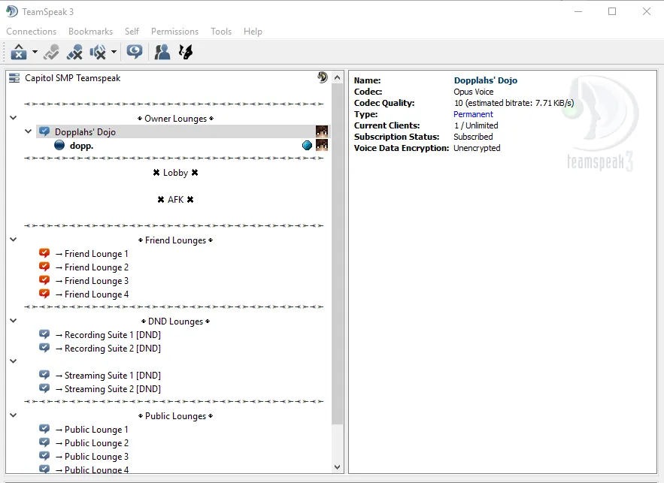The width and height of the screenshot is (664, 483).
Task: Open the dropdown arrow beside the Away icon
Action: [35, 53]
